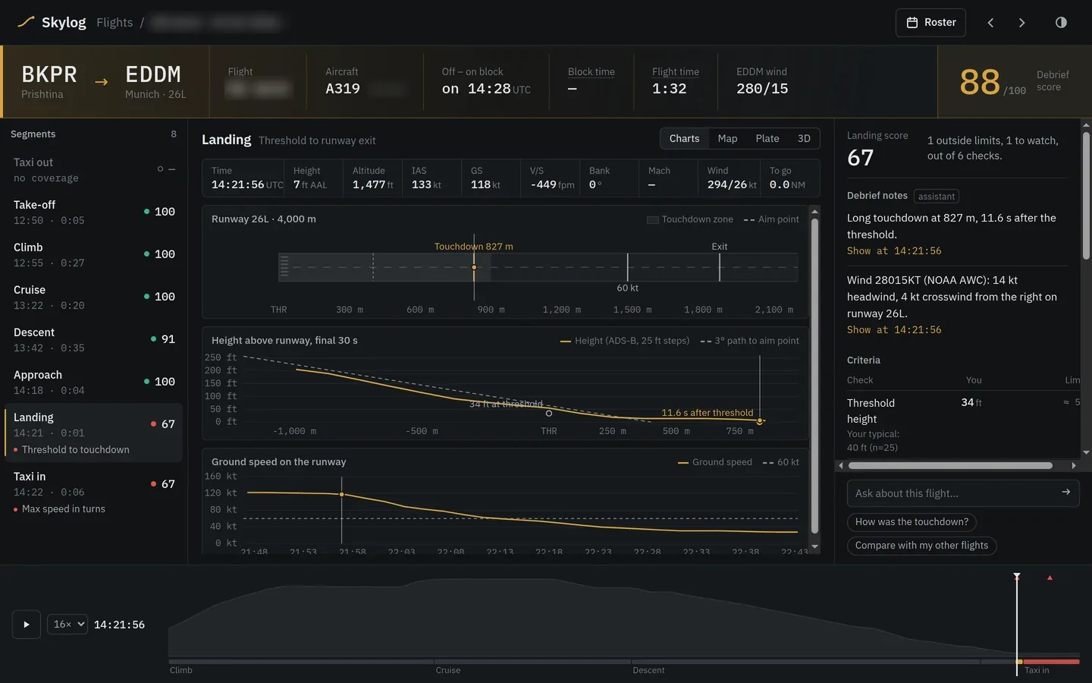
Task: Select the Take-off segment
Action: (94, 212)
